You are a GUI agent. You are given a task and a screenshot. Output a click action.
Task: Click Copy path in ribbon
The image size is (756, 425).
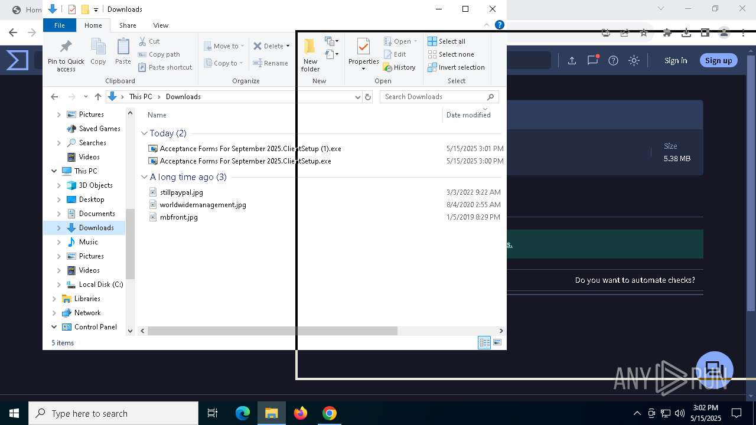[159, 54]
